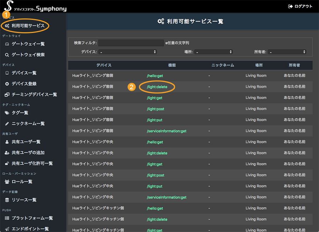Screen dimensions: 319x232
Task: Open ロール一覧 in the sidebar
Action: click(22, 182)
